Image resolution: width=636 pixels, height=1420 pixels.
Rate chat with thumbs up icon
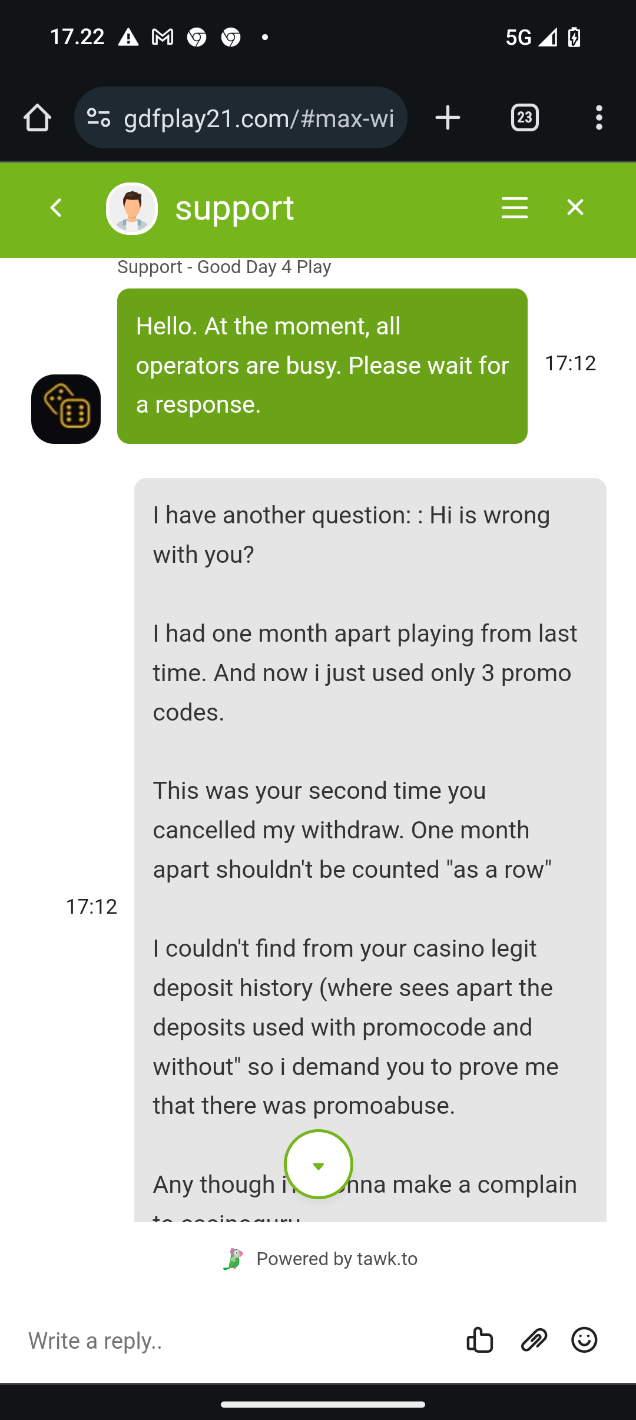coord(480,1341)
